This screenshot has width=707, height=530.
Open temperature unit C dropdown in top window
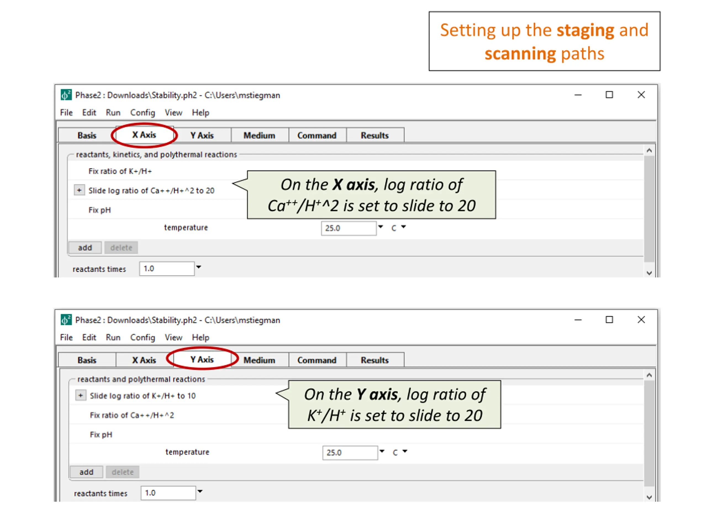pos(404,227)
